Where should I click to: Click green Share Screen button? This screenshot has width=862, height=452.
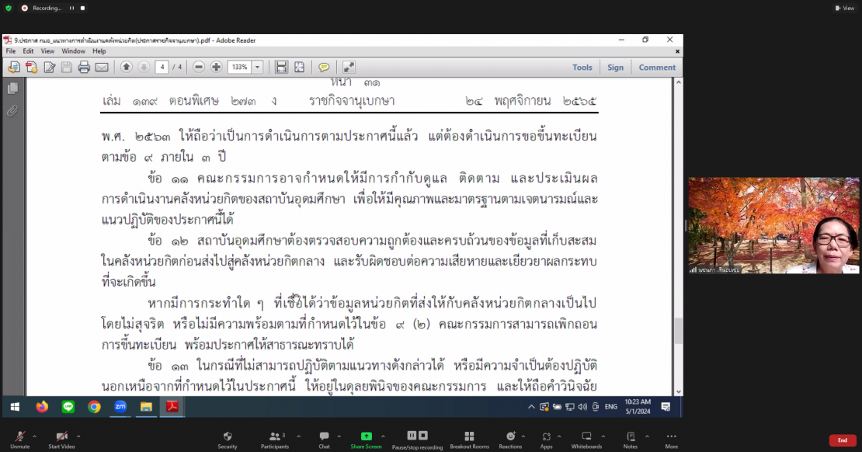click(x=366, y=440)
